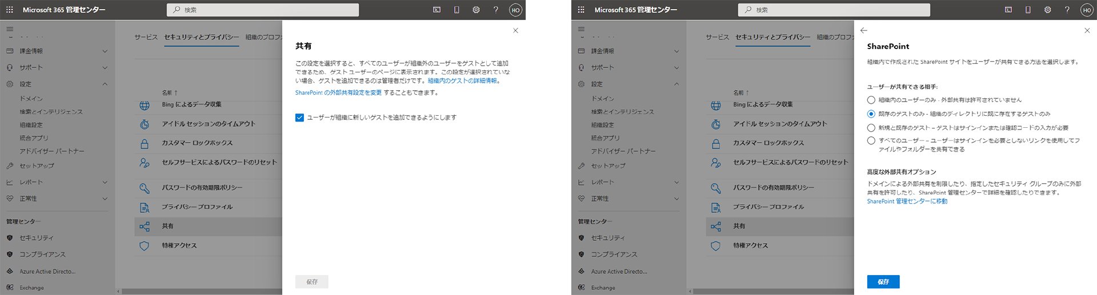The height and width of the screenshot is (295, 1097).
Task: Switch to サービス tab in SharePoint panel window
Action: pyautogui.click(x=717, y=37)
